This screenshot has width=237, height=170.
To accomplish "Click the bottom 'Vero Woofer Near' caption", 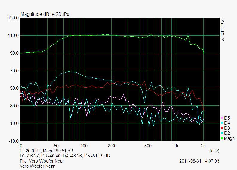I will coord(37,166).
